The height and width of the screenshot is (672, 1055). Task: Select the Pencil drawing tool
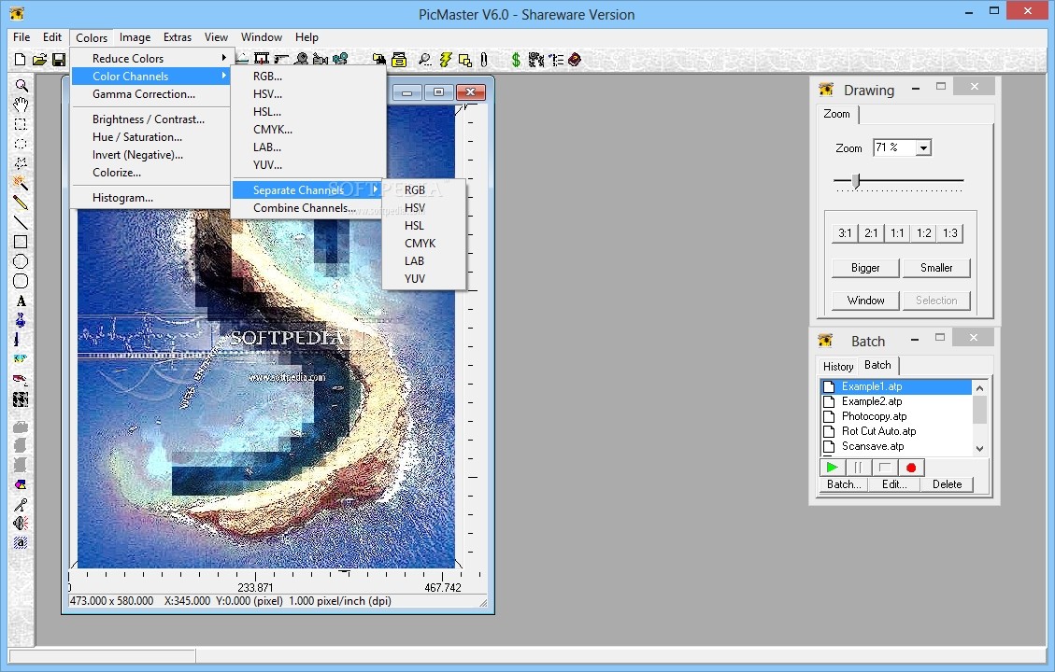[21, 203]
